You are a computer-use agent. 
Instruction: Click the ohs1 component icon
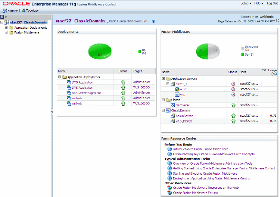(x=177, y=89)
